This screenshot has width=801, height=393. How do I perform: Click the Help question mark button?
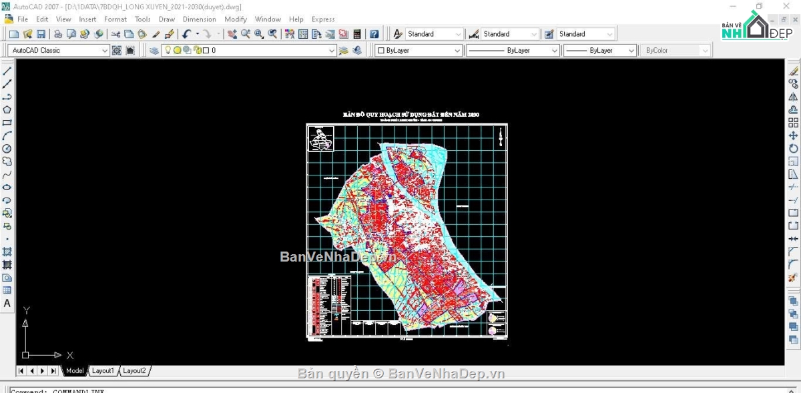point(374,34)
